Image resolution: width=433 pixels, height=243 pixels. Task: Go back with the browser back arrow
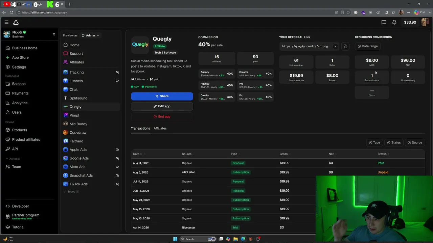[x=4, y=12]
